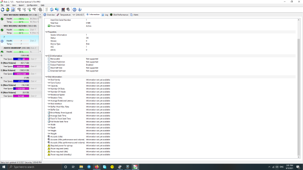This screenshot has width=303, height=170.
Task: Click the E: volume free space bar
Action: point(21,74)
